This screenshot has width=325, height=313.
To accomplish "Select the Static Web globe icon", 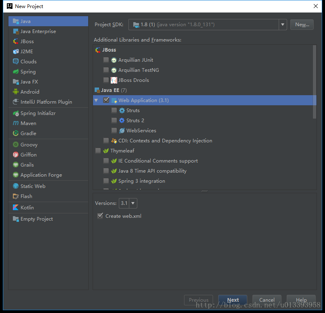I will click(x=16, y=186).
